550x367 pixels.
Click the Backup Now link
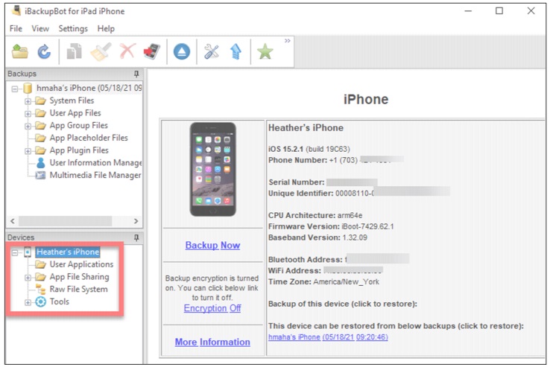pyautogui.click(x=212, y=245)
